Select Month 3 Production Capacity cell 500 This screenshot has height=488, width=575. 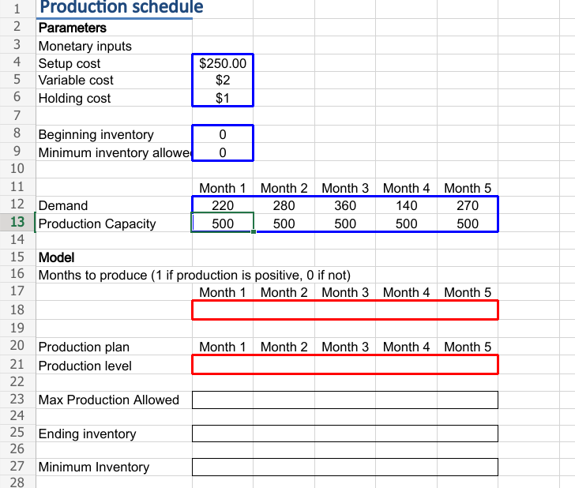[x=345, y=223]
